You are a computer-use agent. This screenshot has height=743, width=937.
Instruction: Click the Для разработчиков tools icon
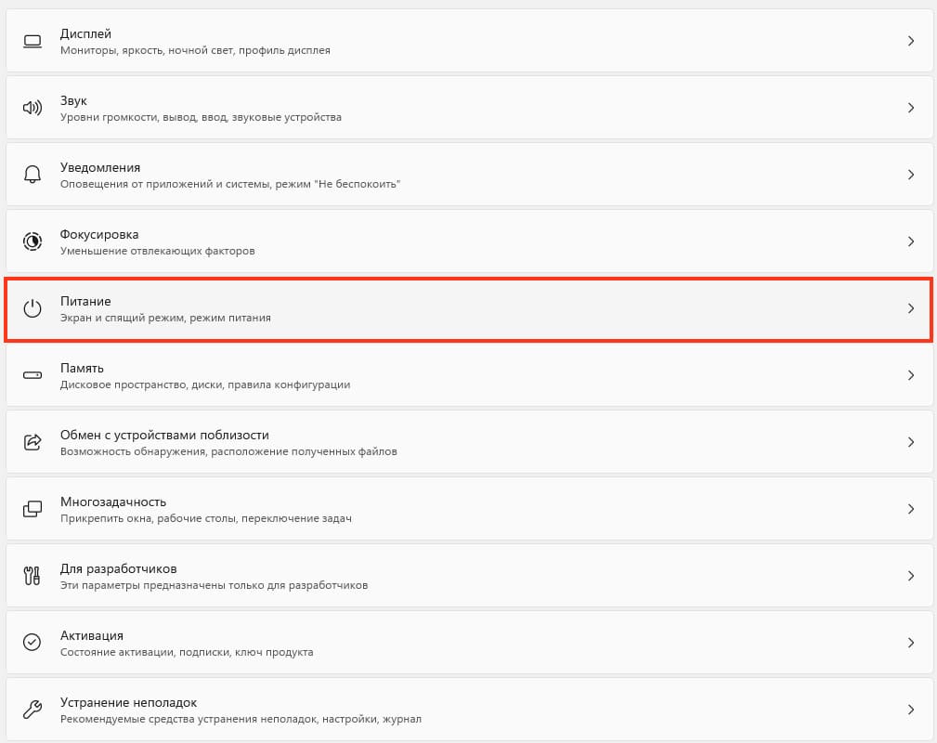tap(33, 576)
